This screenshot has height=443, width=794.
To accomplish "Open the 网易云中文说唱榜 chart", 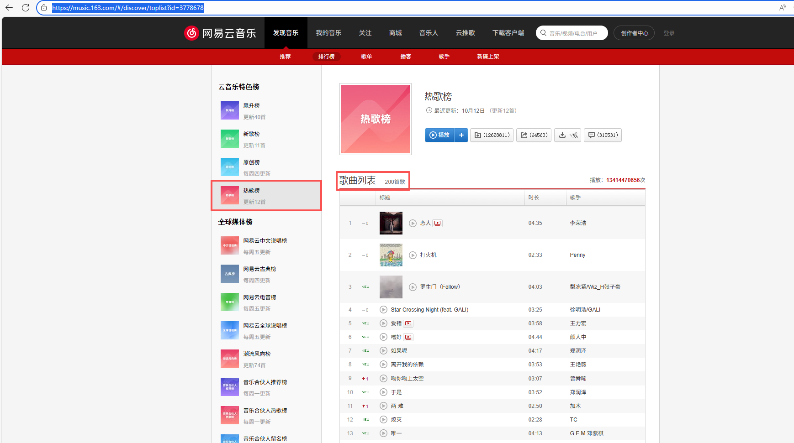I will [266, 246].
